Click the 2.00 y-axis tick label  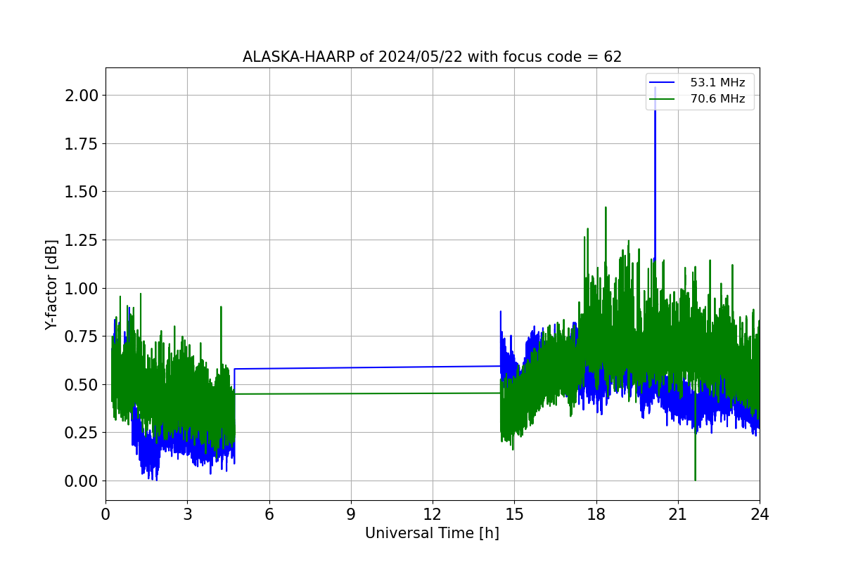pos(81,95)
